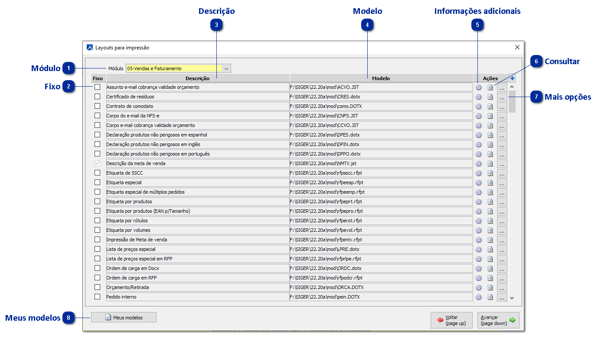Viewport: 598px width, 338px height.
Task: Open gear settings for Orçamento/Retirada
Action: [x=479, y=288]
